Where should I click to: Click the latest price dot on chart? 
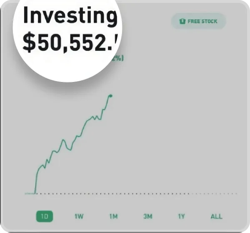pos(110,96)
